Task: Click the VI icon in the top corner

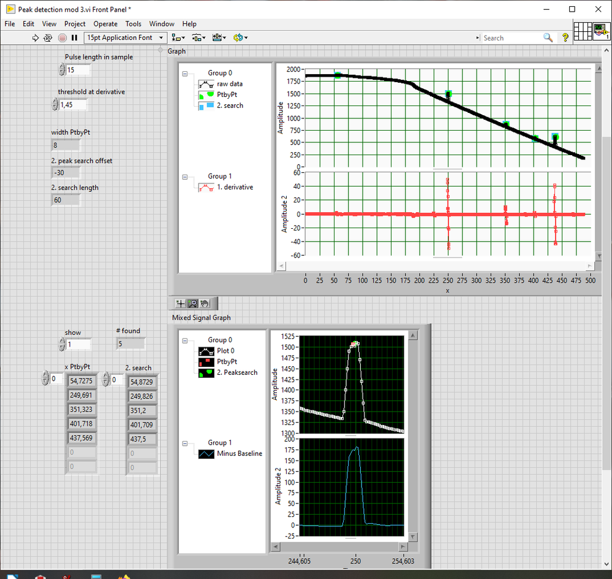Action: point(602,31)
